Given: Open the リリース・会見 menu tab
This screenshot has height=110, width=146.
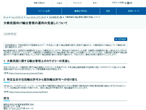Looking at the screenshot, I should pyautogui.click(x=44, y=11).
